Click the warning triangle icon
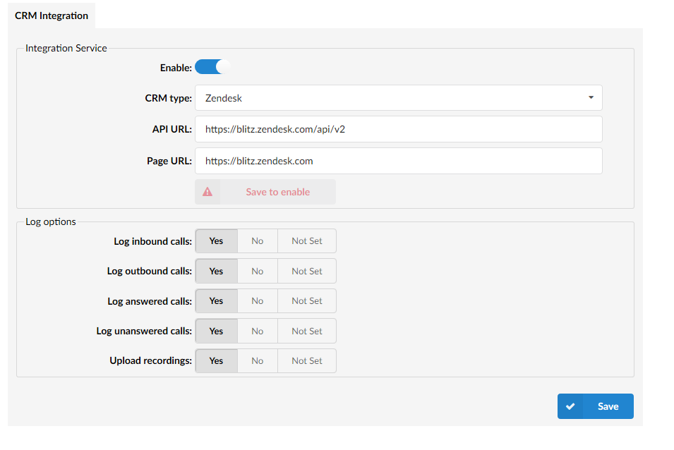The image size is (674, 450). (x=207, y=192)
